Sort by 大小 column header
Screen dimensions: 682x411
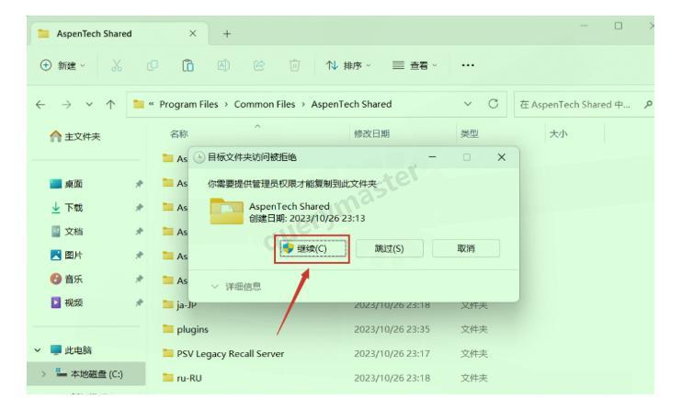pyautogui.click(x=559, y=134)
